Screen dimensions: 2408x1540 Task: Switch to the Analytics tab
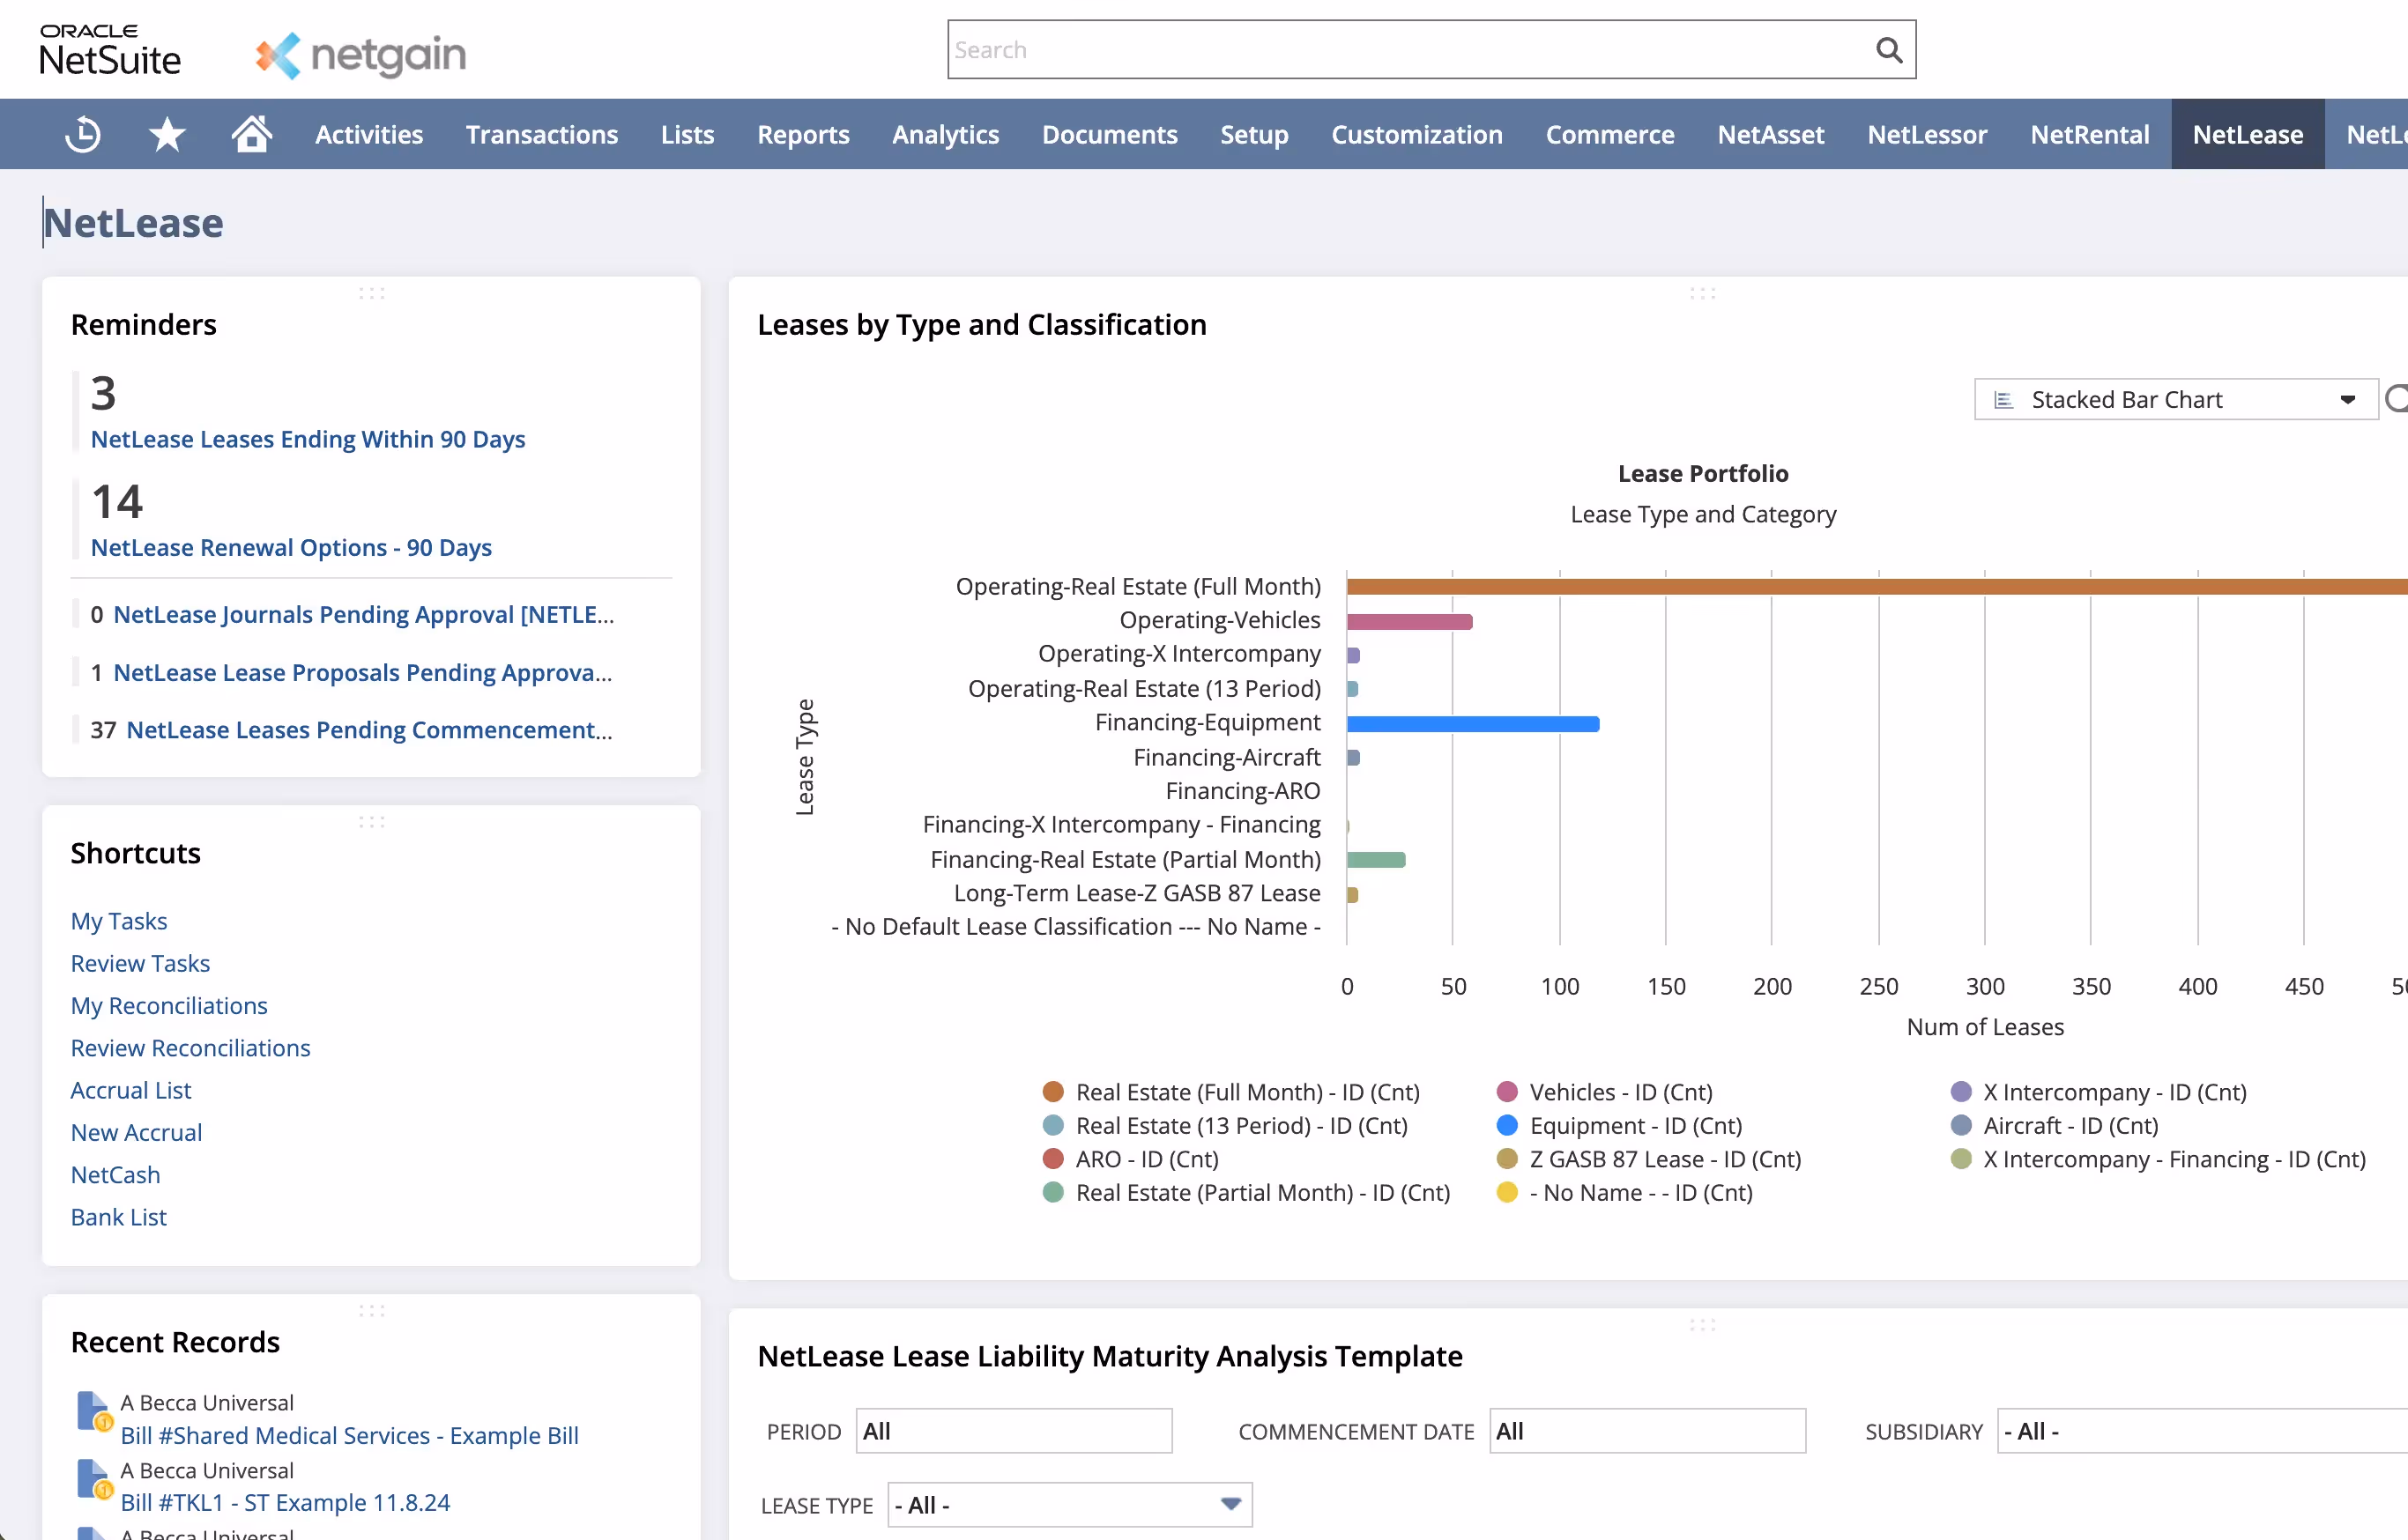point(944,133)
